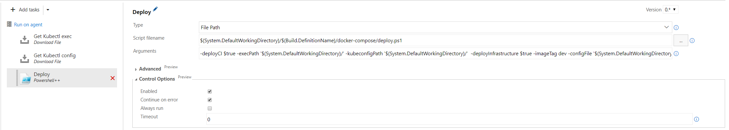The width and height of the screenshot is (729, 130).
Task: Enable the Always run checkbox
Action: [x=210, y=108]
